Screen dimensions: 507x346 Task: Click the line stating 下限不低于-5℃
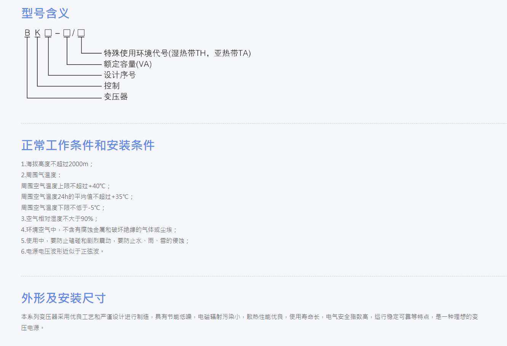[x=63, y=208]
